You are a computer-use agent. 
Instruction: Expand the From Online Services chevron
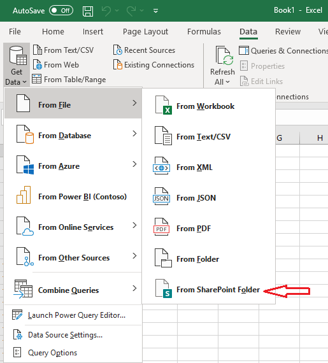[x=134, y=225]
